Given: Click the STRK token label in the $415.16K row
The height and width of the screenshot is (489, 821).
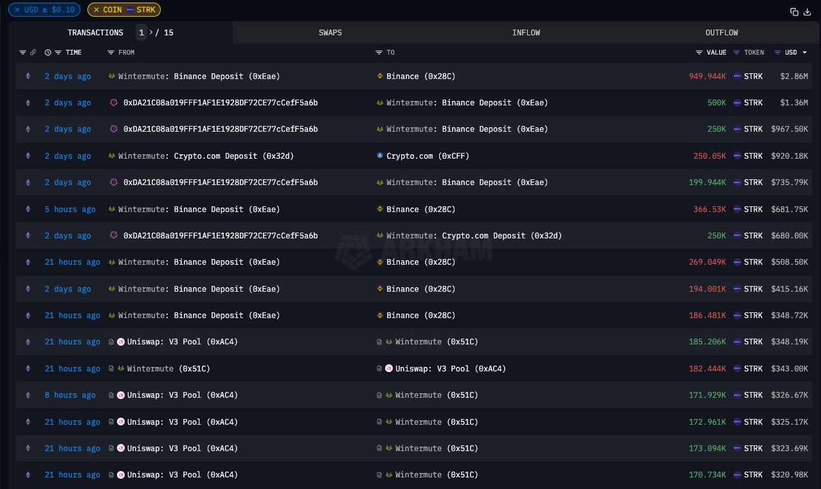Looking at the screenshot, I should (753, 289).
